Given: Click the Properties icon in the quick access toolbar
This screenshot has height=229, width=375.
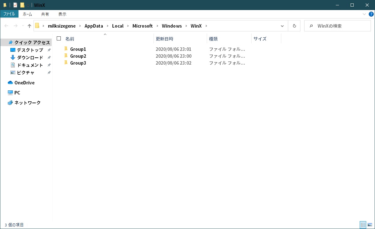Looking at the screenshot, I should tap(15, 5).
